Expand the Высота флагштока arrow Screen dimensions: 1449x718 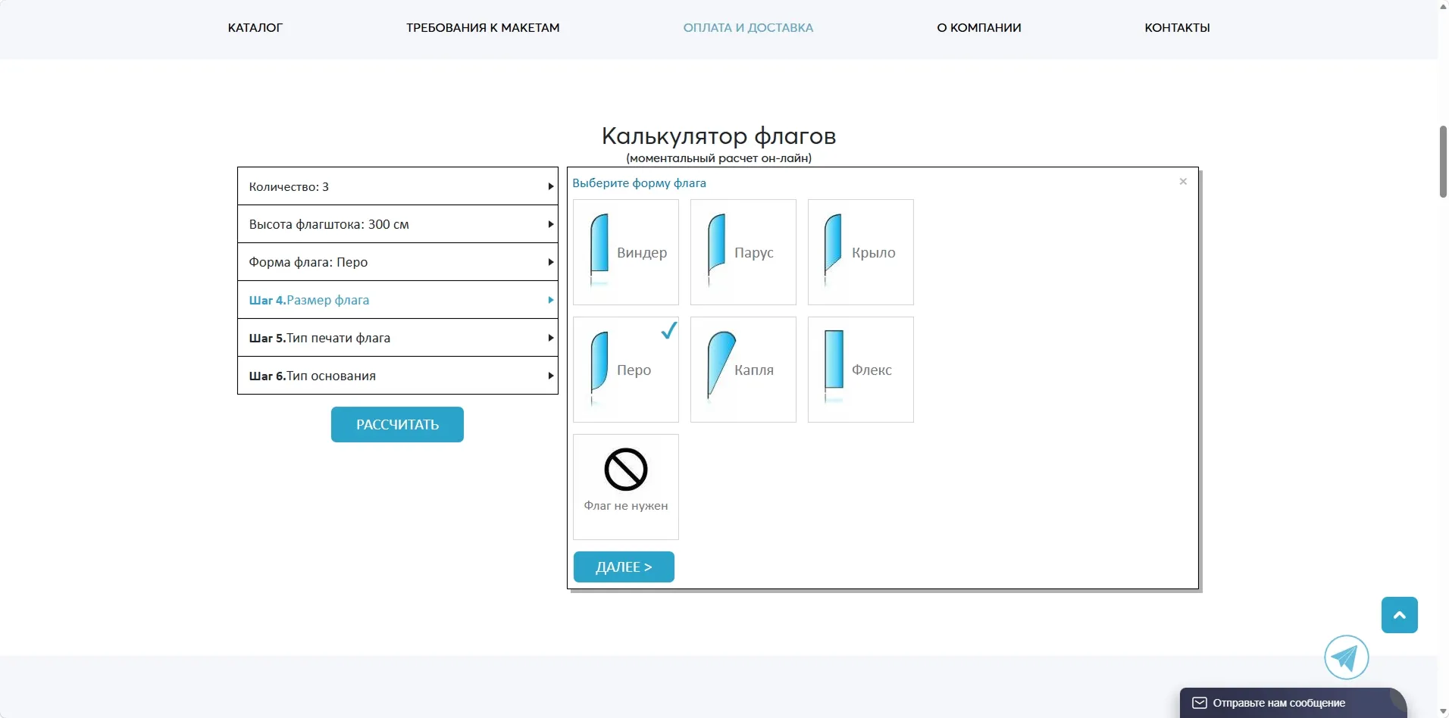(x=551, y=224)
